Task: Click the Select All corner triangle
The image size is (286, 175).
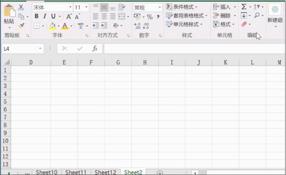Action: [x=7, y=62]
